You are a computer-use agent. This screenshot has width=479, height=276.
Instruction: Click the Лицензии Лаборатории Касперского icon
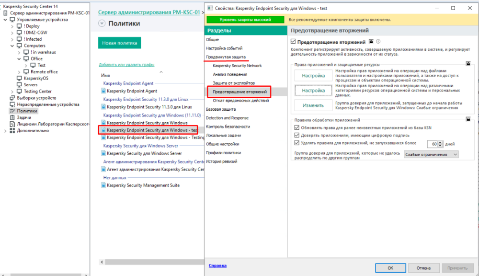pyautogui.click(x=12, y=124)
